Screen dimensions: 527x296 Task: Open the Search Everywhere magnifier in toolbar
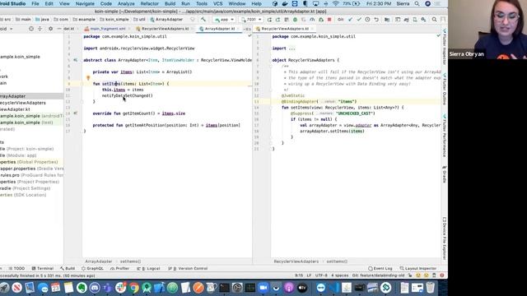tap(434, 20)
